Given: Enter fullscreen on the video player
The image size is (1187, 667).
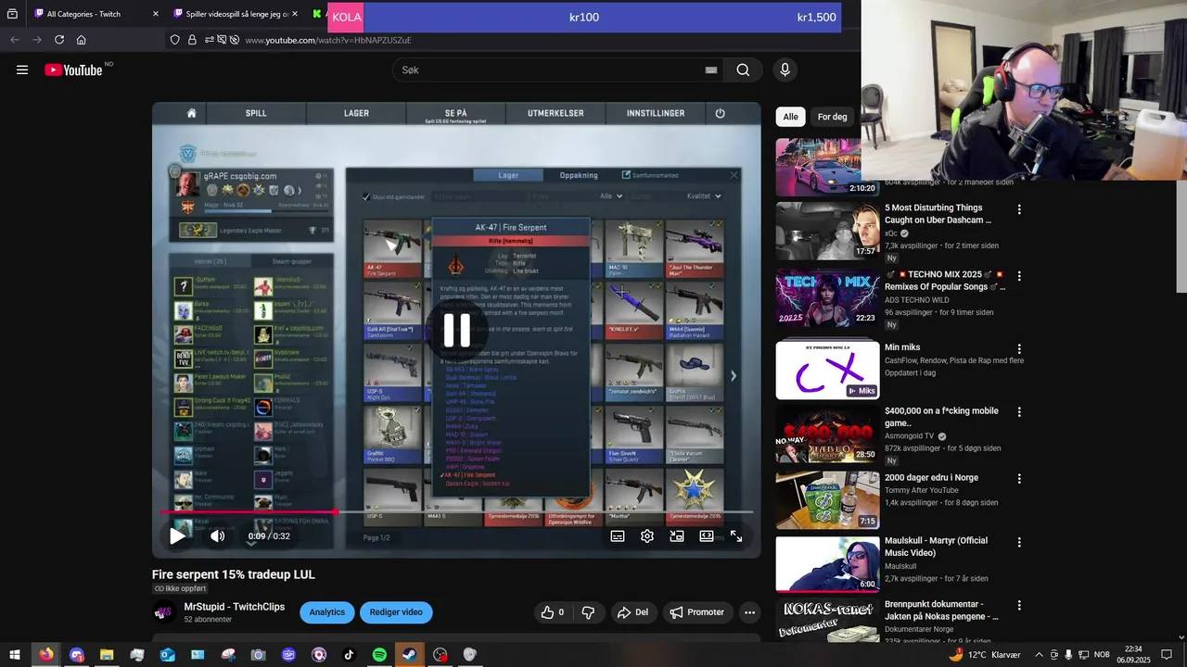Looking at the screenshot, I should click(x=736, y=535).
